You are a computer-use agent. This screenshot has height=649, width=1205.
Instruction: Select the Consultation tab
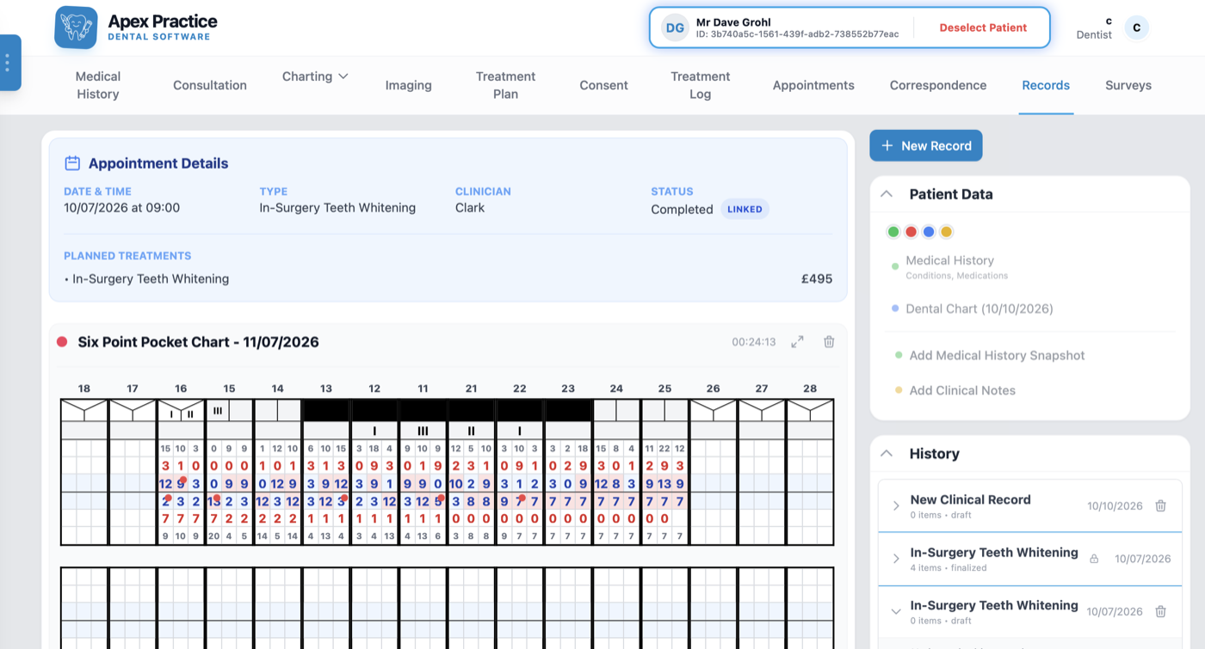point(210,85)
